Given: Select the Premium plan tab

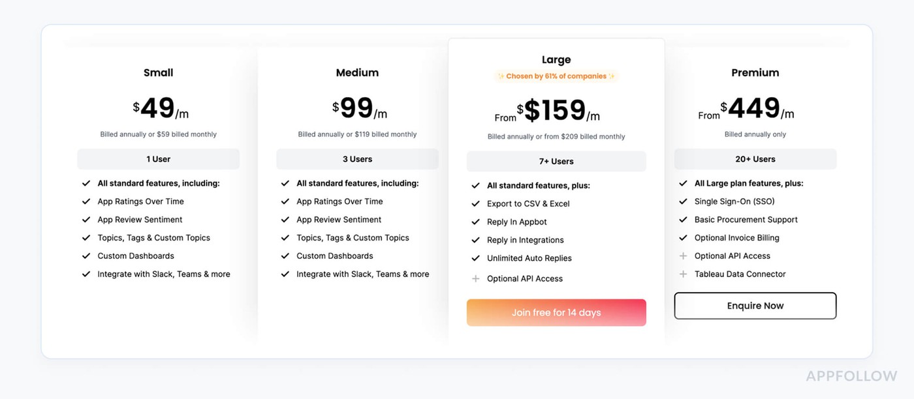Looking at the screenshot, I should click(755, 72).
